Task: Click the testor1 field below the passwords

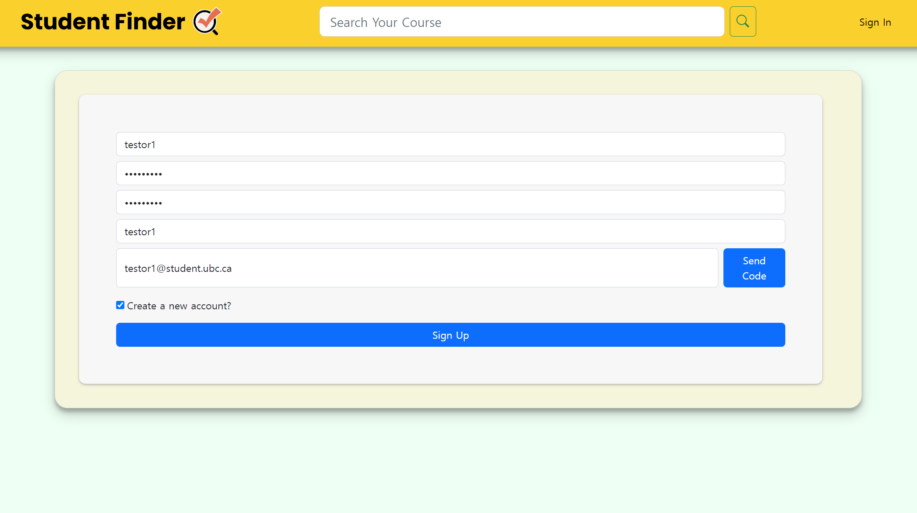Action: point(450,231)
